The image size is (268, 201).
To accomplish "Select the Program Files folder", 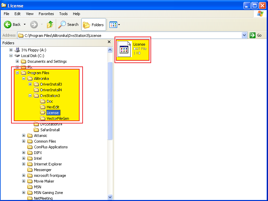I will 35,73.
